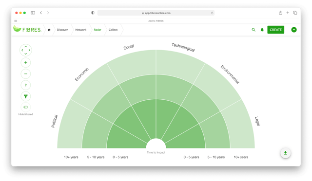312x181 pixels.
Task: Open notifications bell
Action: pyautogui.click(x=262, y=30)
